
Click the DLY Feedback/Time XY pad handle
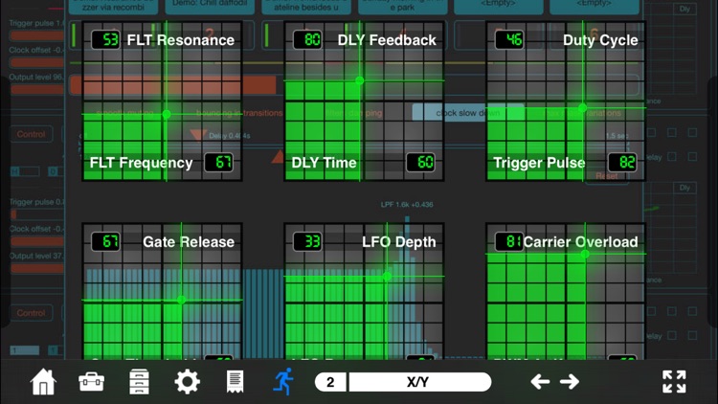coord(359,80)
